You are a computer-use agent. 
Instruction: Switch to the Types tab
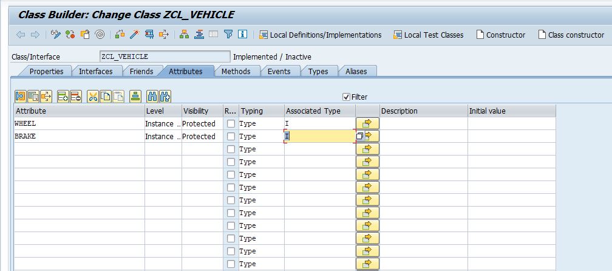318,72
